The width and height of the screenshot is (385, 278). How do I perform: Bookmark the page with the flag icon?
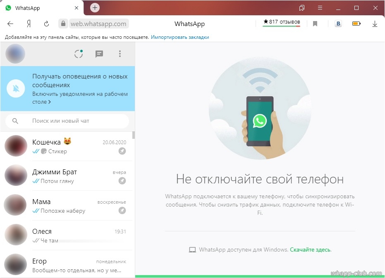[315, 24]
